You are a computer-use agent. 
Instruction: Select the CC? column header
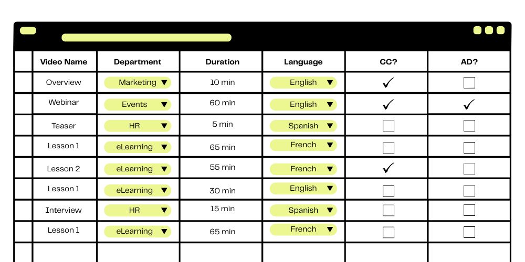[x=388, y=62]
